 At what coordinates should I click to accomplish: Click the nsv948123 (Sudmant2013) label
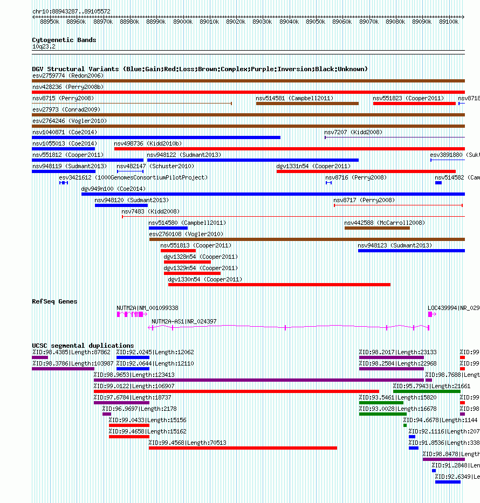click(x=395, y=245)
